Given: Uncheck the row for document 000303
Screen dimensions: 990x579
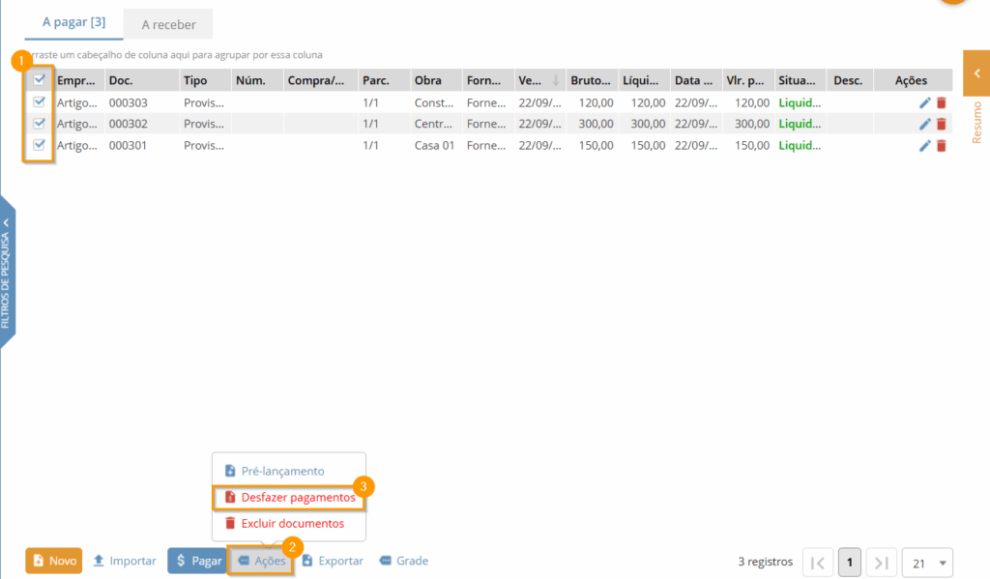Looking at the screenshot, I should [40, 101].
